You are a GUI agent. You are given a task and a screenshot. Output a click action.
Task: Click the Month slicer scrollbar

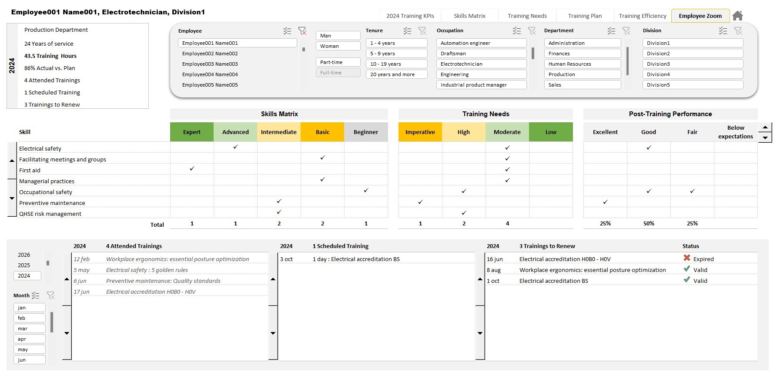(52, 322)
